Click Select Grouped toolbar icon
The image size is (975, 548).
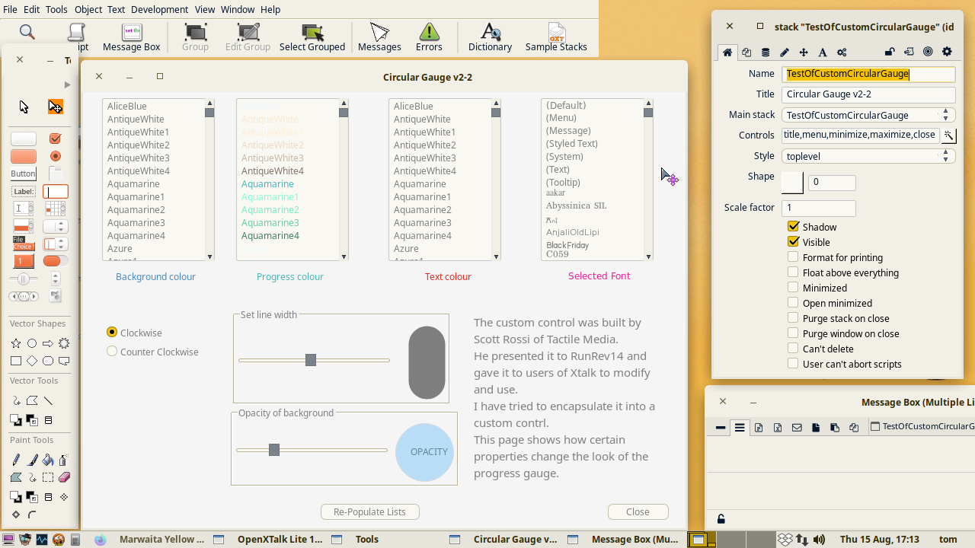pyautogui.click(x=312, y=36)
